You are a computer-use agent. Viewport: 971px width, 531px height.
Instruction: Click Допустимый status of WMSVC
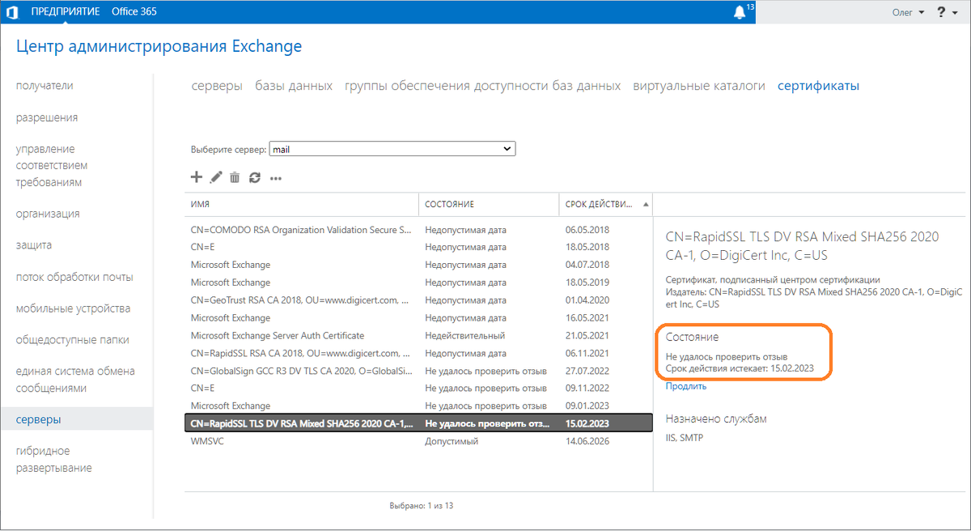452,441
